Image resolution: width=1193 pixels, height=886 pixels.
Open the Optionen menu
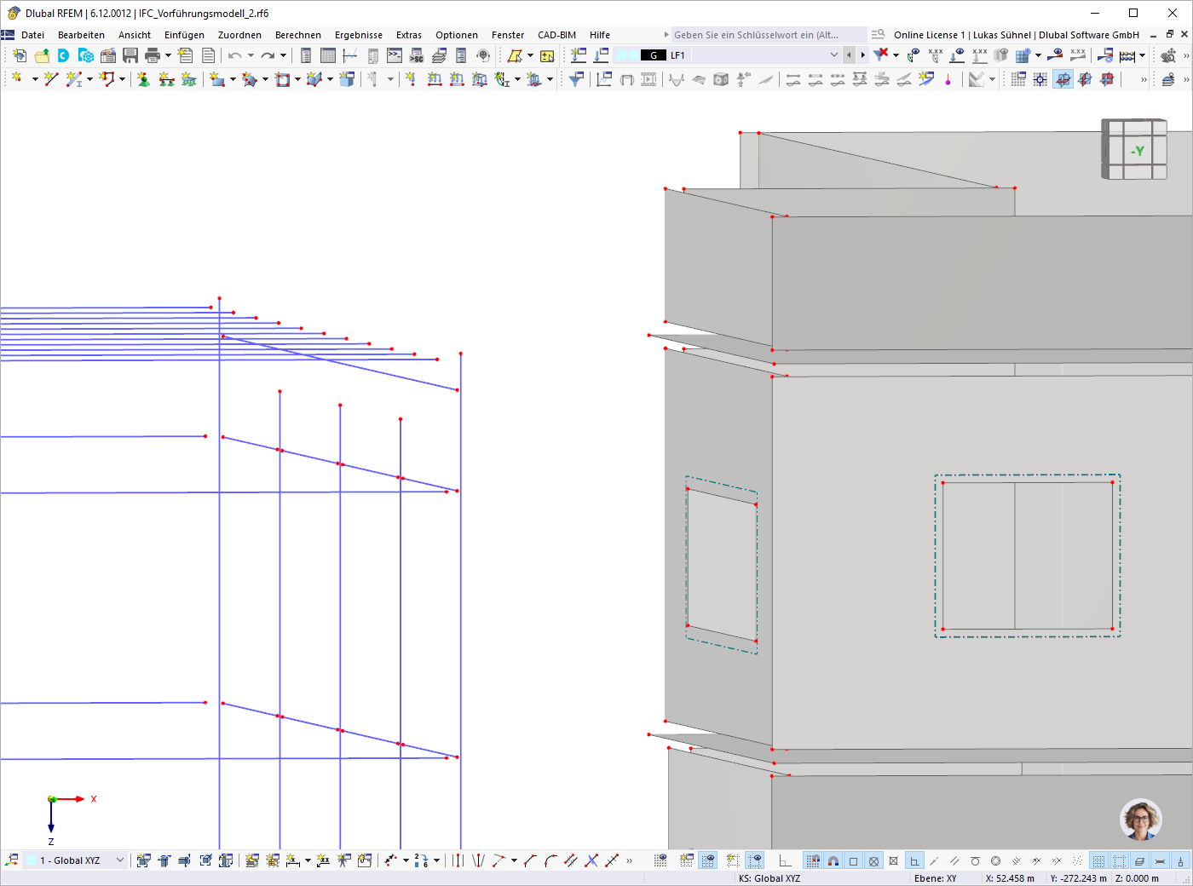pos(457,35)
